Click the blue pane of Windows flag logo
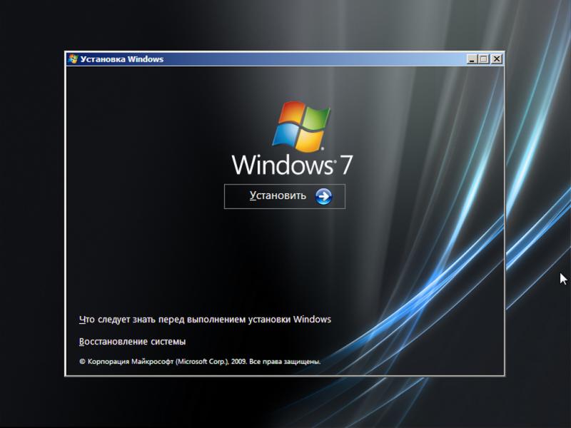 284,136
